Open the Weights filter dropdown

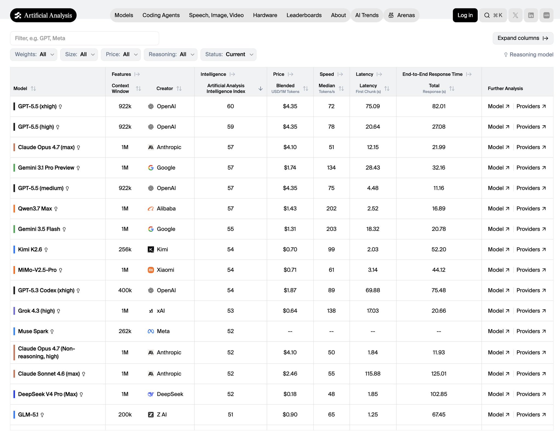[x=34, y=54]
